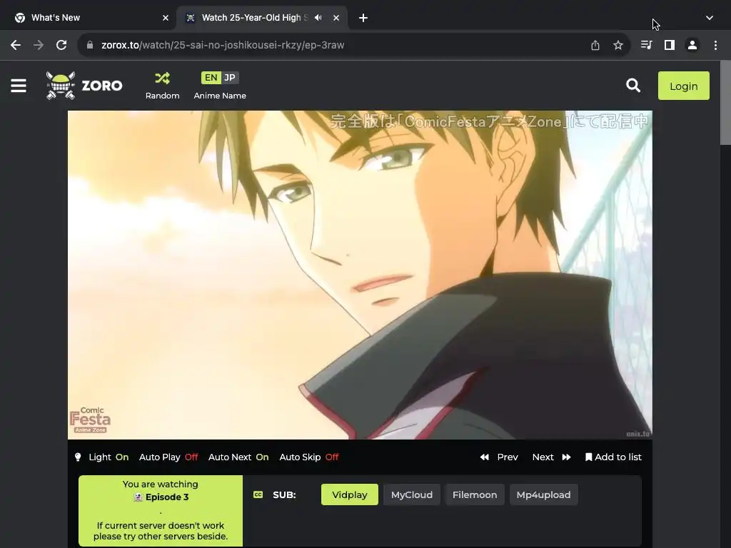
Task: Reload the current page
Action: 61,45
